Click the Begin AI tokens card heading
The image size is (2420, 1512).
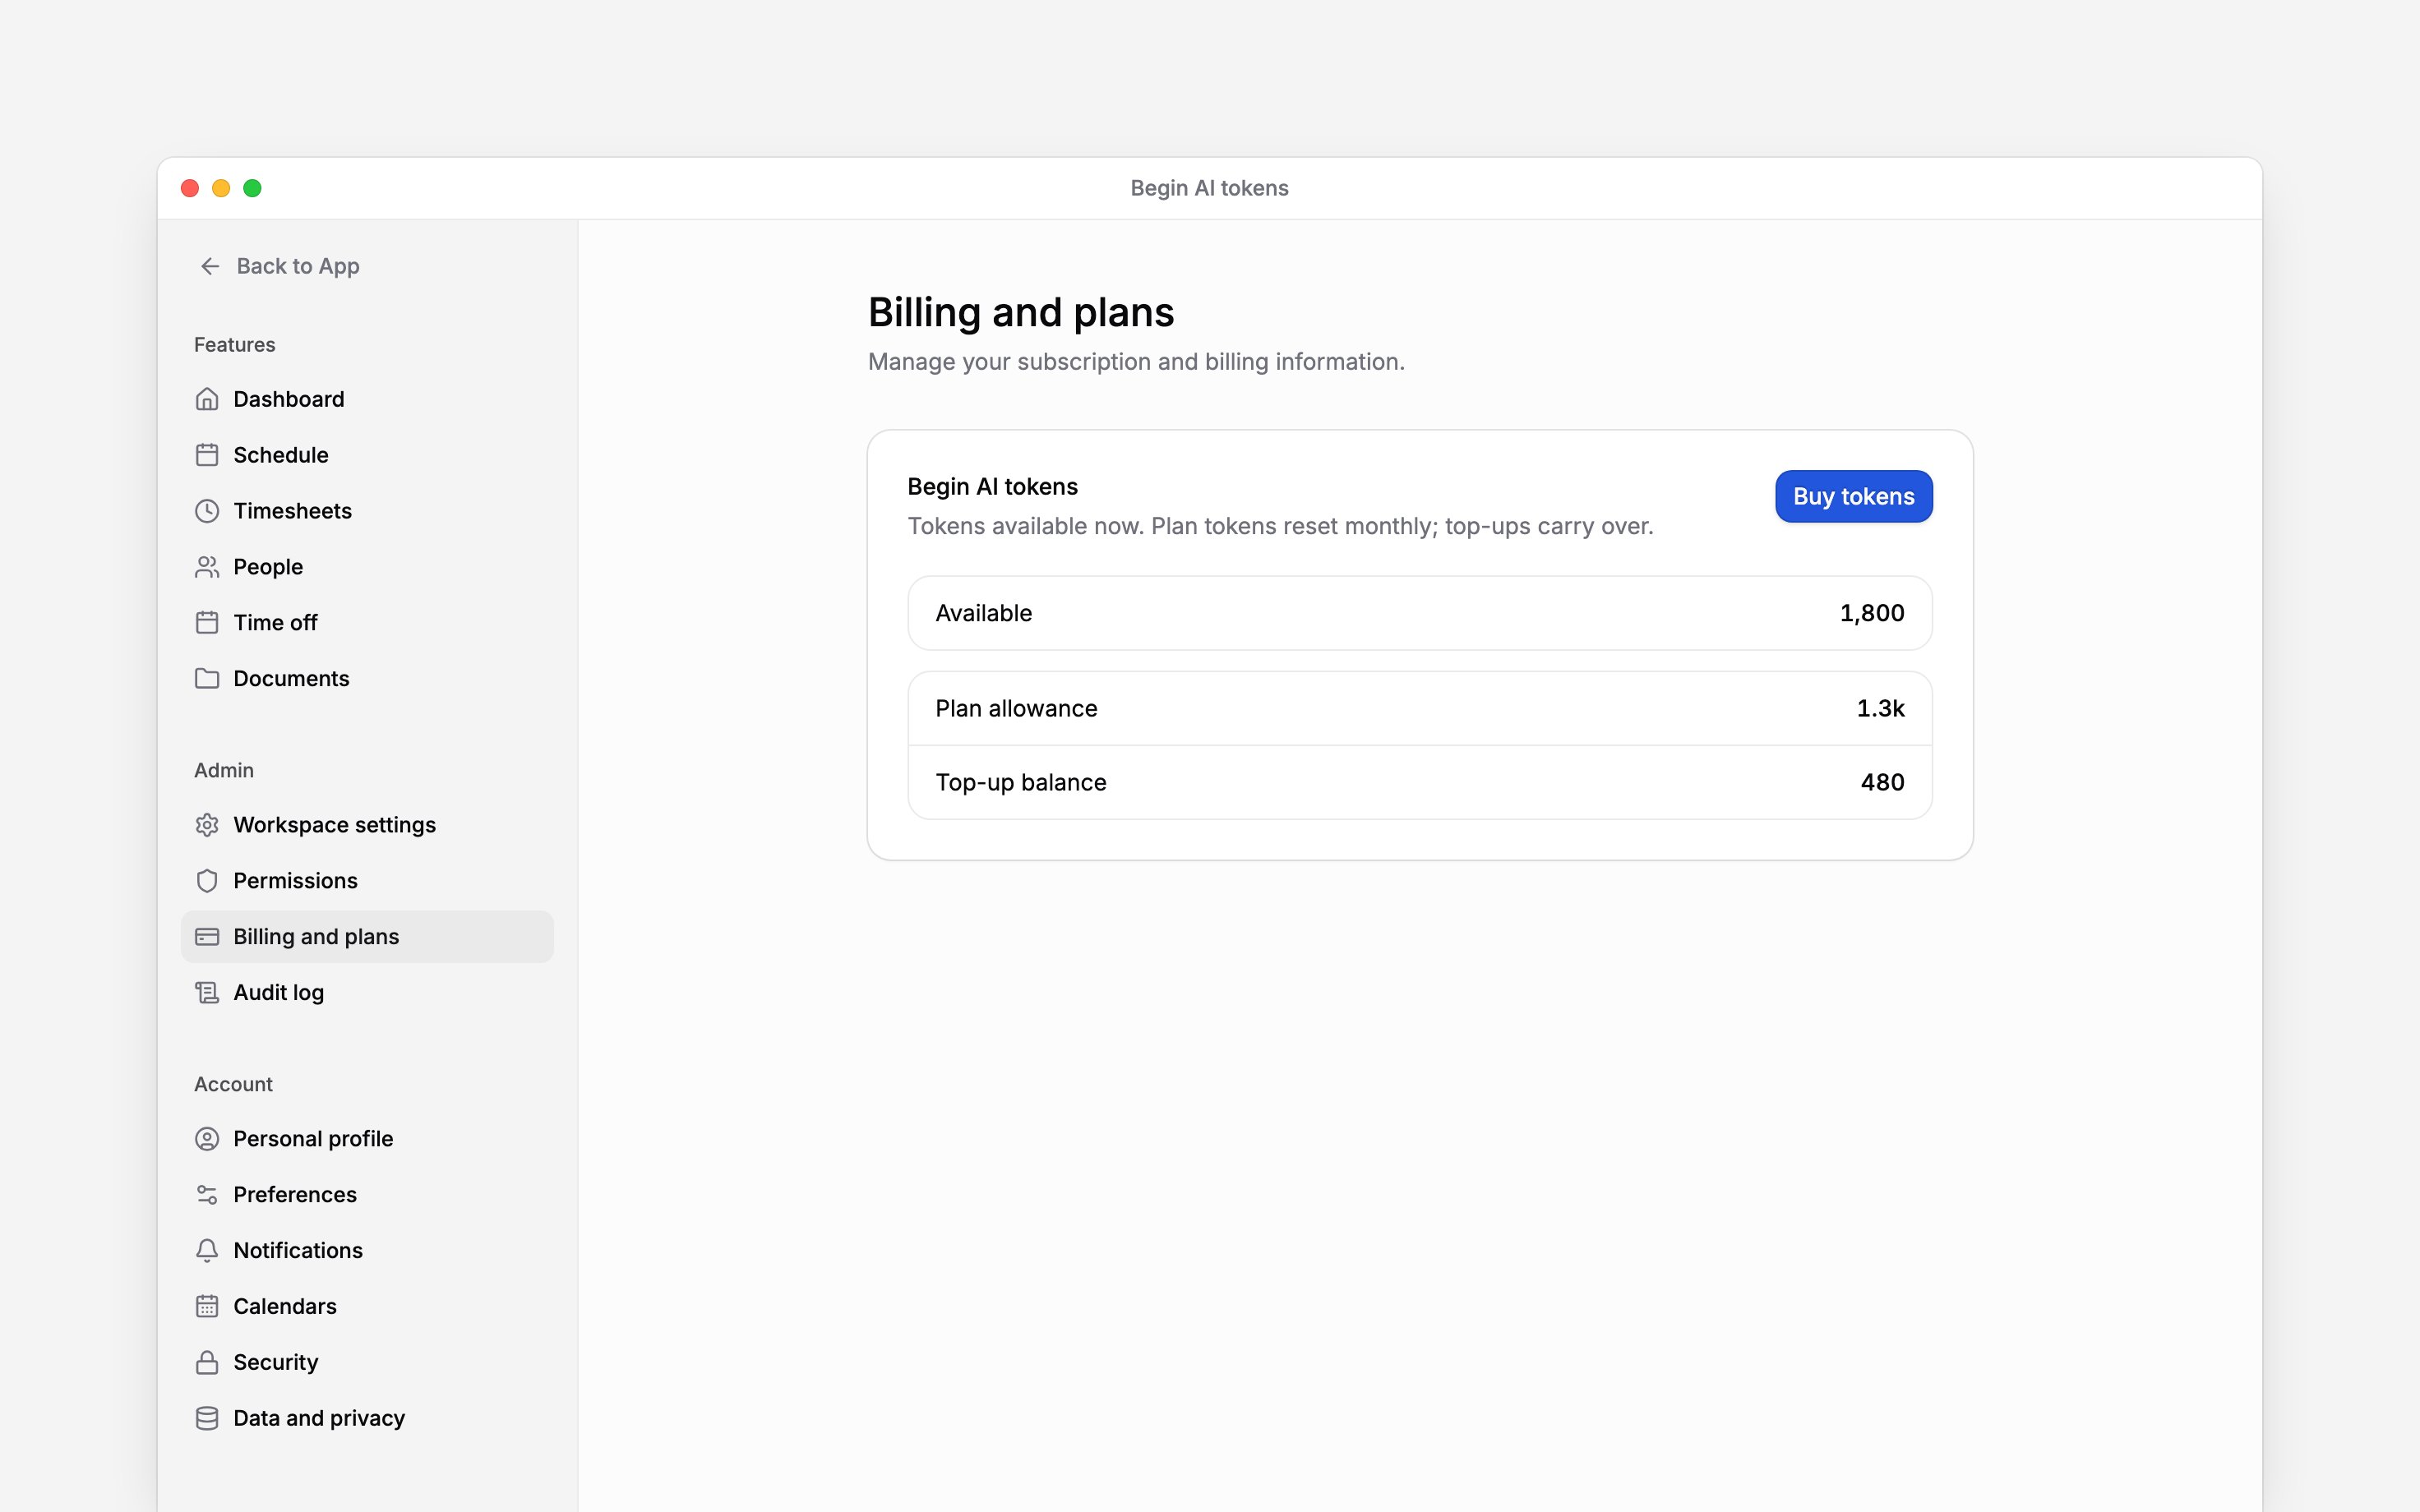[x=992, y=487]
